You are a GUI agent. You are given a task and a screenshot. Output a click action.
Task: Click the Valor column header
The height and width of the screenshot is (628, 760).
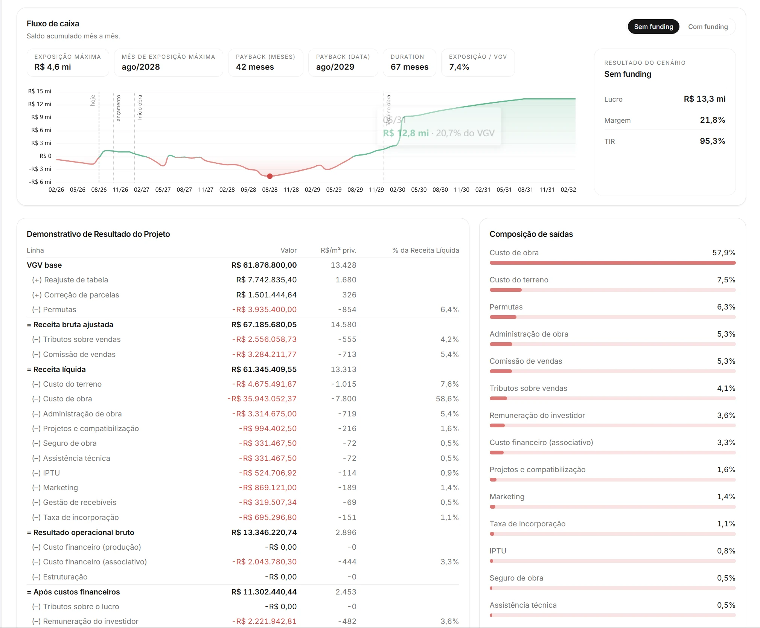point(288,250)
